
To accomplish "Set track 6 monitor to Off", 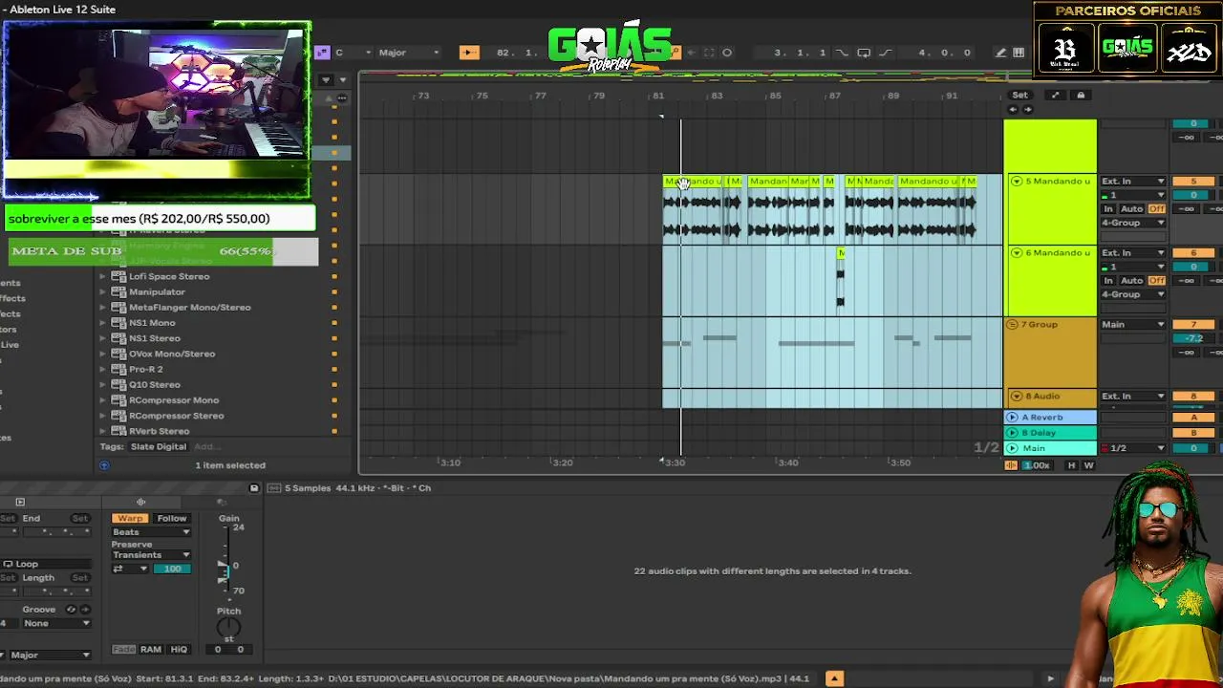I will pos(1156,281).
